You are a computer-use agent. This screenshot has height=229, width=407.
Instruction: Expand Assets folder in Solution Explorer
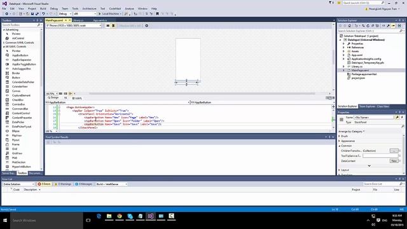pyautogui.click(x=343, y=52)
